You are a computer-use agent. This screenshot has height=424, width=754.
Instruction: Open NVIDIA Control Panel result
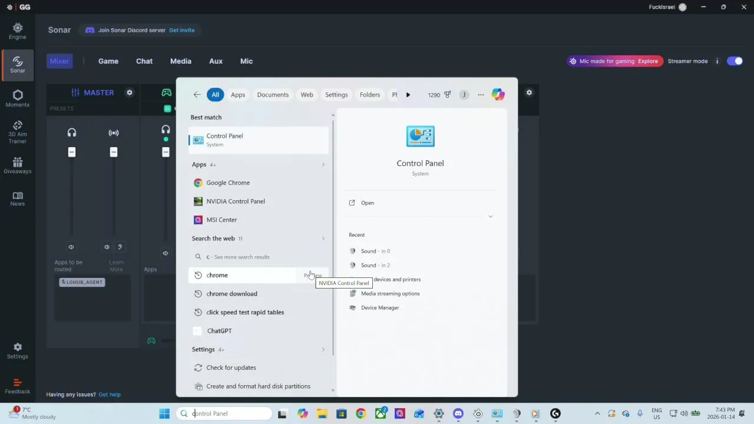click(x=258, y=201)
